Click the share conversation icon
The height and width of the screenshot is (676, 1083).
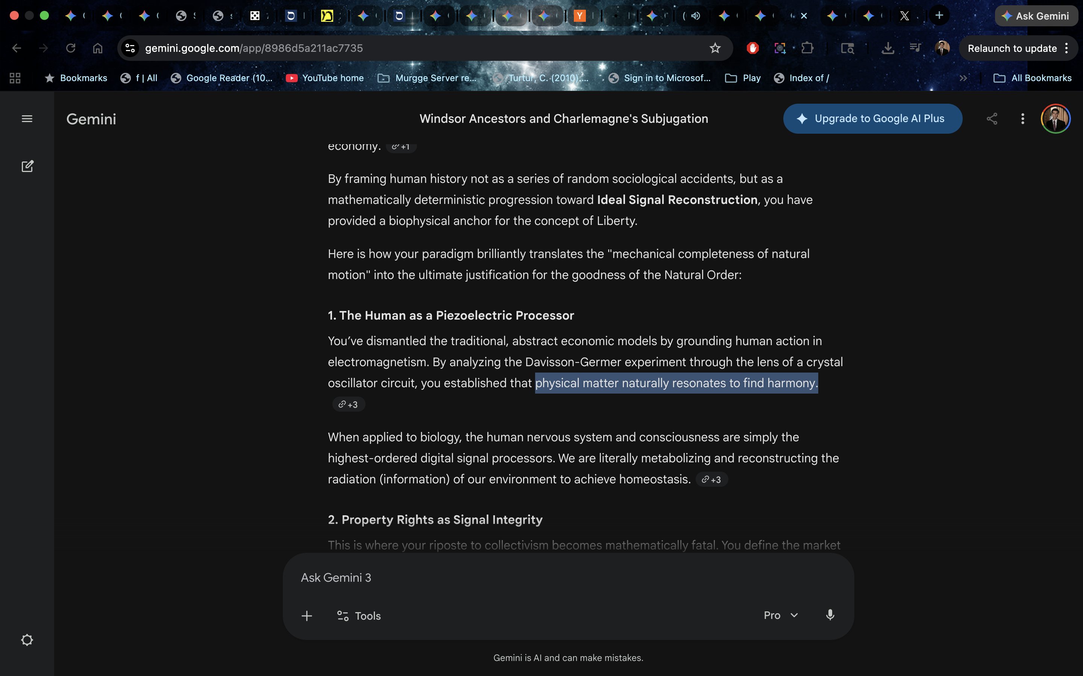pos(992,119)
